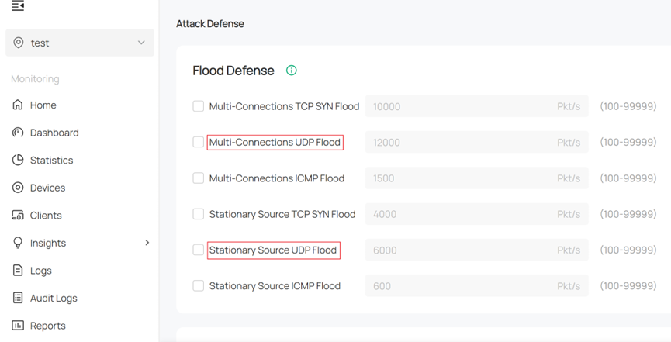Go to Reports in the sidebar
The width and height of the screenshot is (671, 342).
[x=48, y=326]
